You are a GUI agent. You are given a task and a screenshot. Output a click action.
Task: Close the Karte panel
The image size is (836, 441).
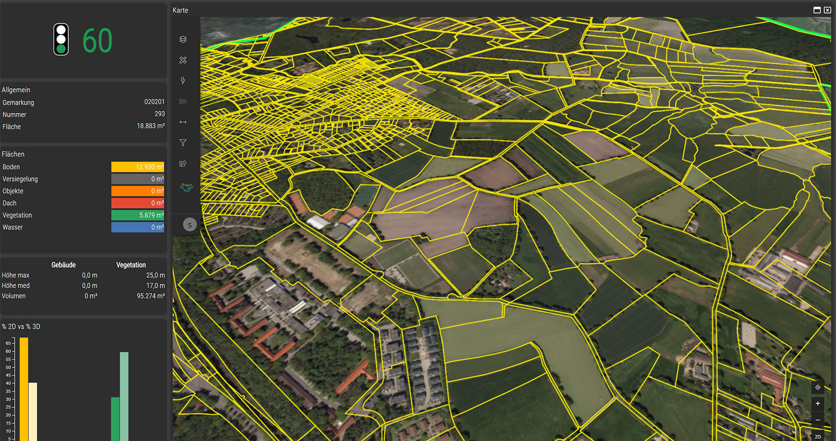pyautogui.click(x=827, y=10)
